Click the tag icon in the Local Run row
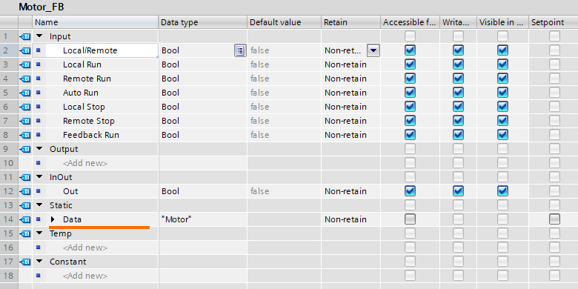Screen dimensions: 578x289 (x=25, y=64)
